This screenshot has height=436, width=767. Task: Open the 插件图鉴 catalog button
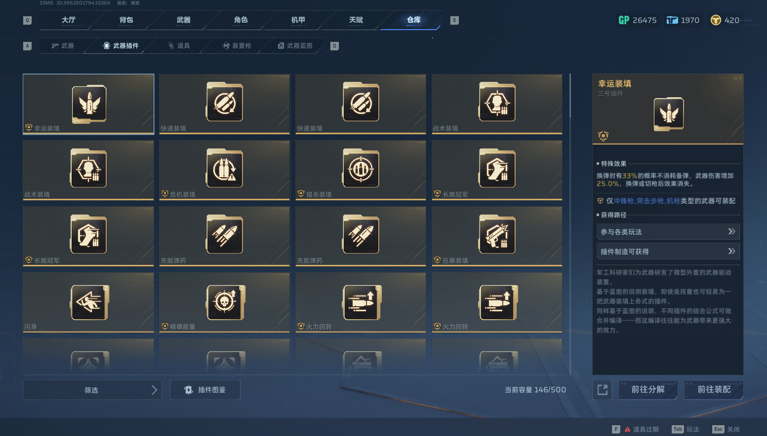coord(205,390)
